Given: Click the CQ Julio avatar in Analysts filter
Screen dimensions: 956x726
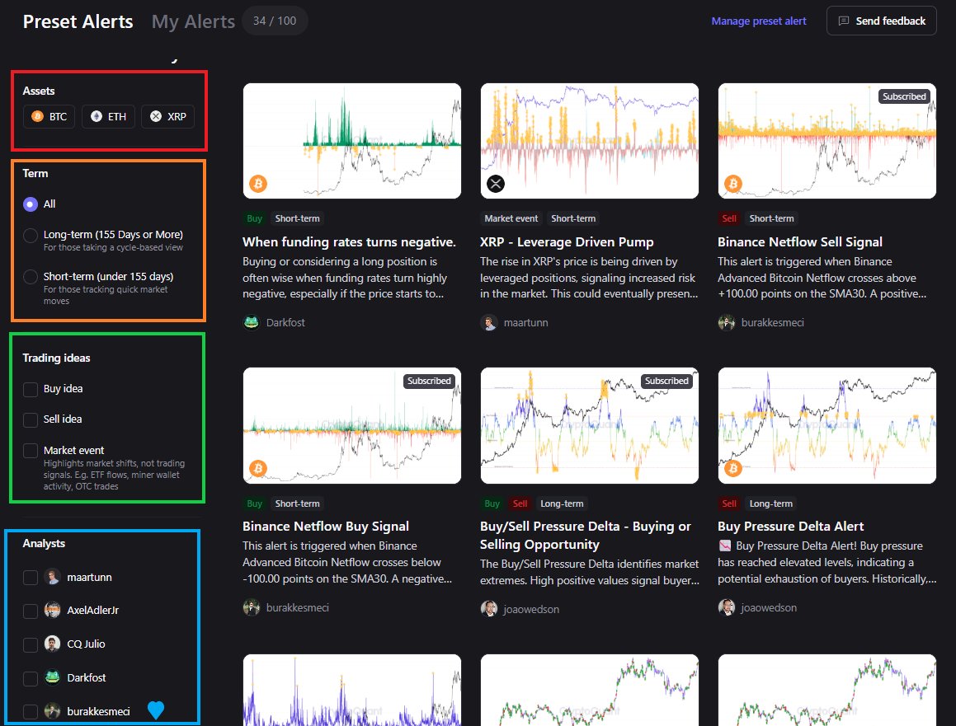Looking at the screenshot, I should click(53, 644).
